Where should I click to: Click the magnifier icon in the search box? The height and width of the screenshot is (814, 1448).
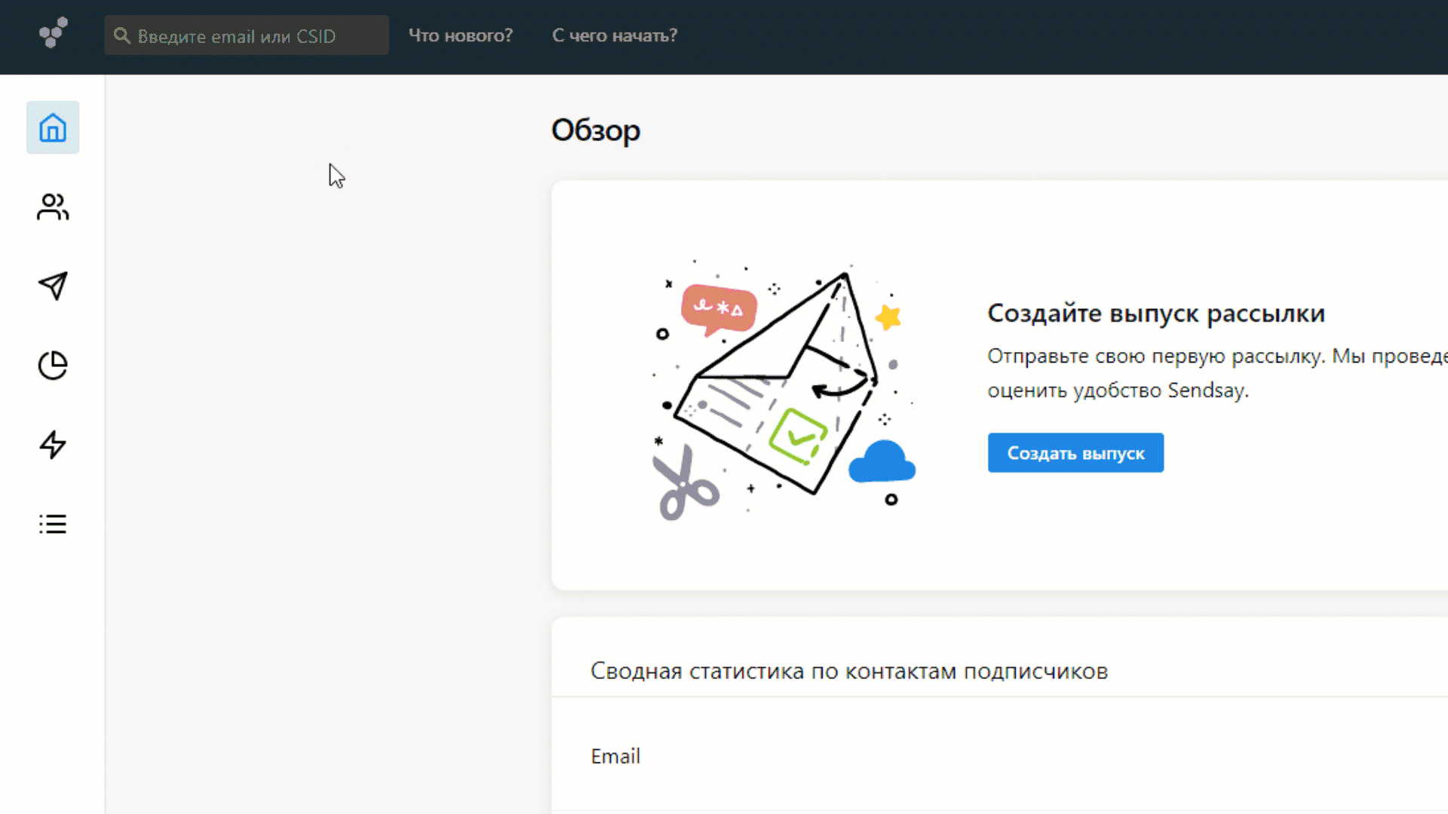click(121, 35)
